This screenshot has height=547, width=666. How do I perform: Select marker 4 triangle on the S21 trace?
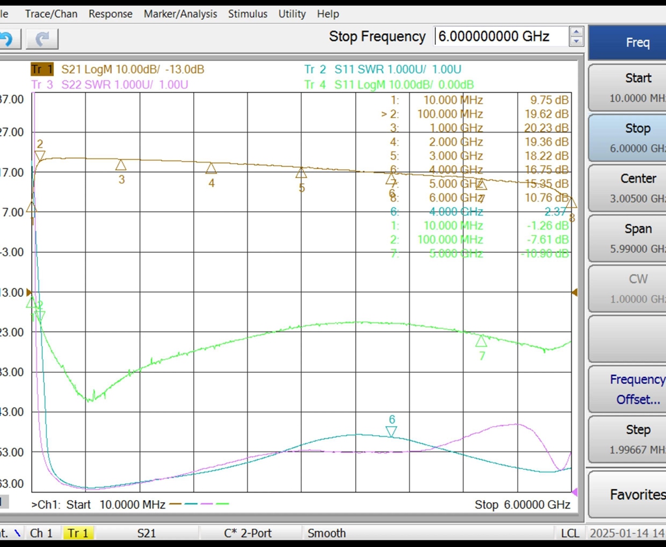point(211,168)
